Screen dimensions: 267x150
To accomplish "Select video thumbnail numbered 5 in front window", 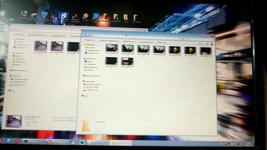I will click(x=128, y=48).
